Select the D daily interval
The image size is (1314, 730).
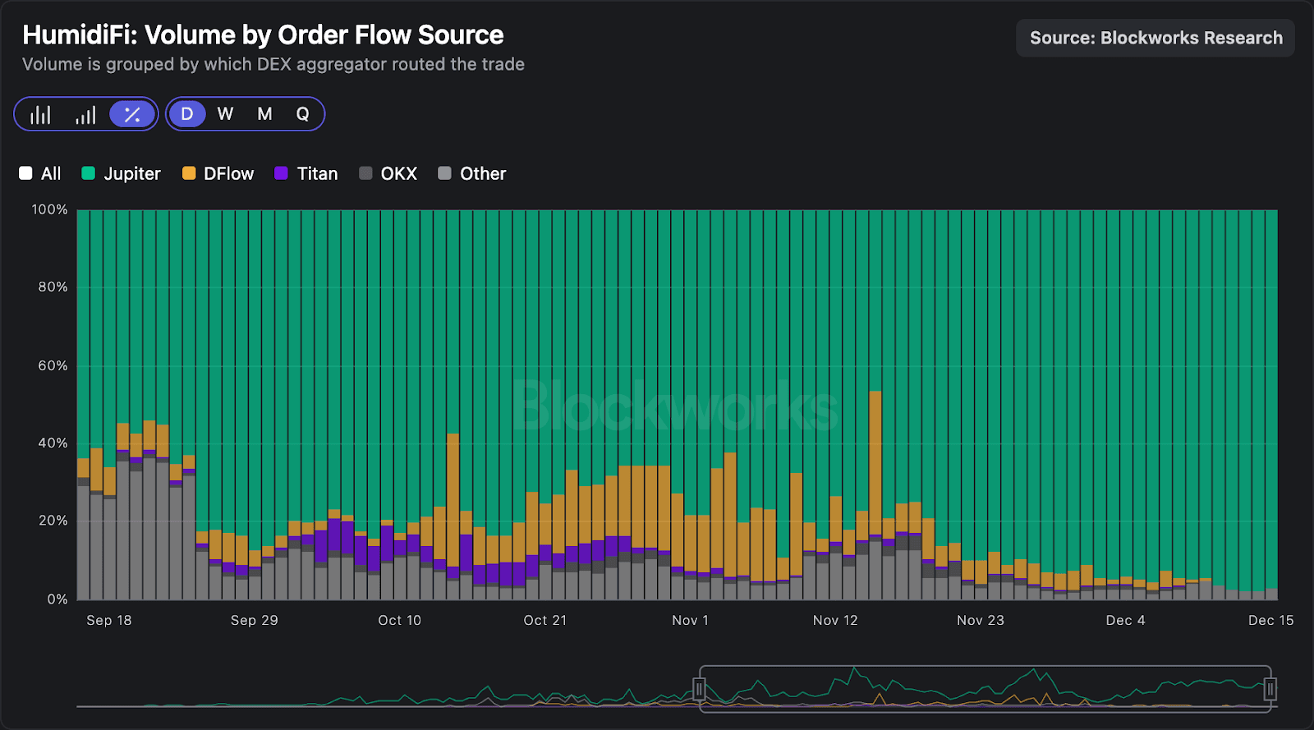tap(187, 114)
